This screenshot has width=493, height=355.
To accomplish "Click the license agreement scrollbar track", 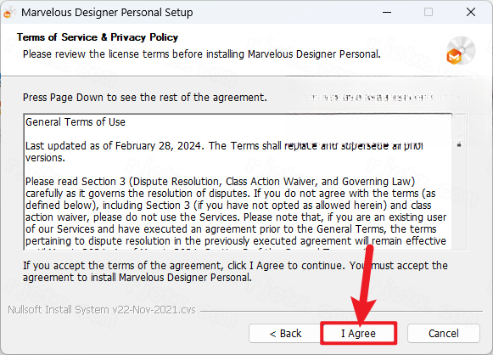I will (x=459, y=195).
